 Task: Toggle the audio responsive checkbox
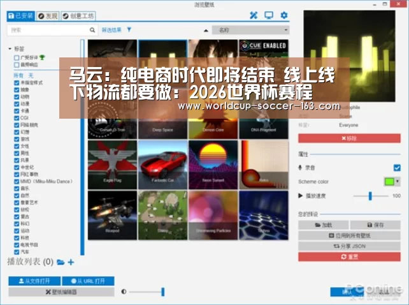[x=17, y=64]
